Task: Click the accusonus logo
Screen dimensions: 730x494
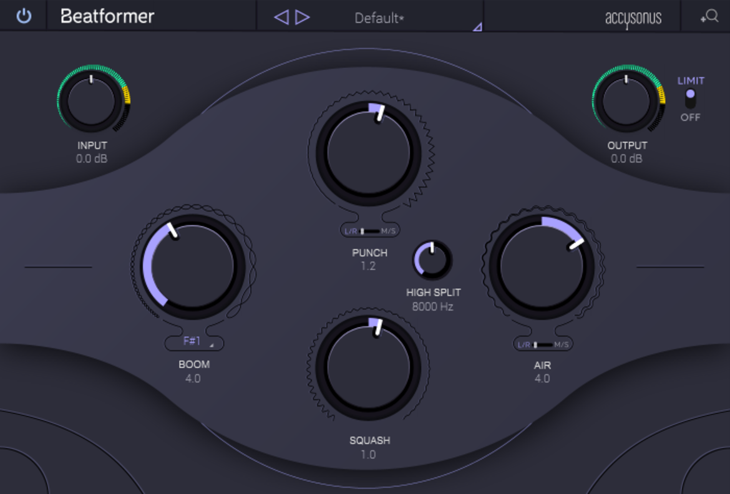Action: pyautogui.click(x=633, y=19)
